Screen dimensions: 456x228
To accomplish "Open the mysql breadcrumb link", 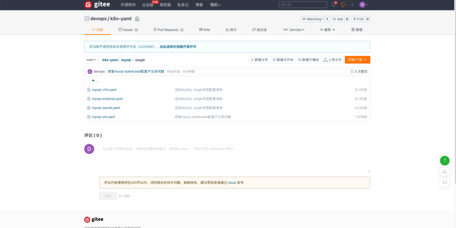I will pos(126,60).
